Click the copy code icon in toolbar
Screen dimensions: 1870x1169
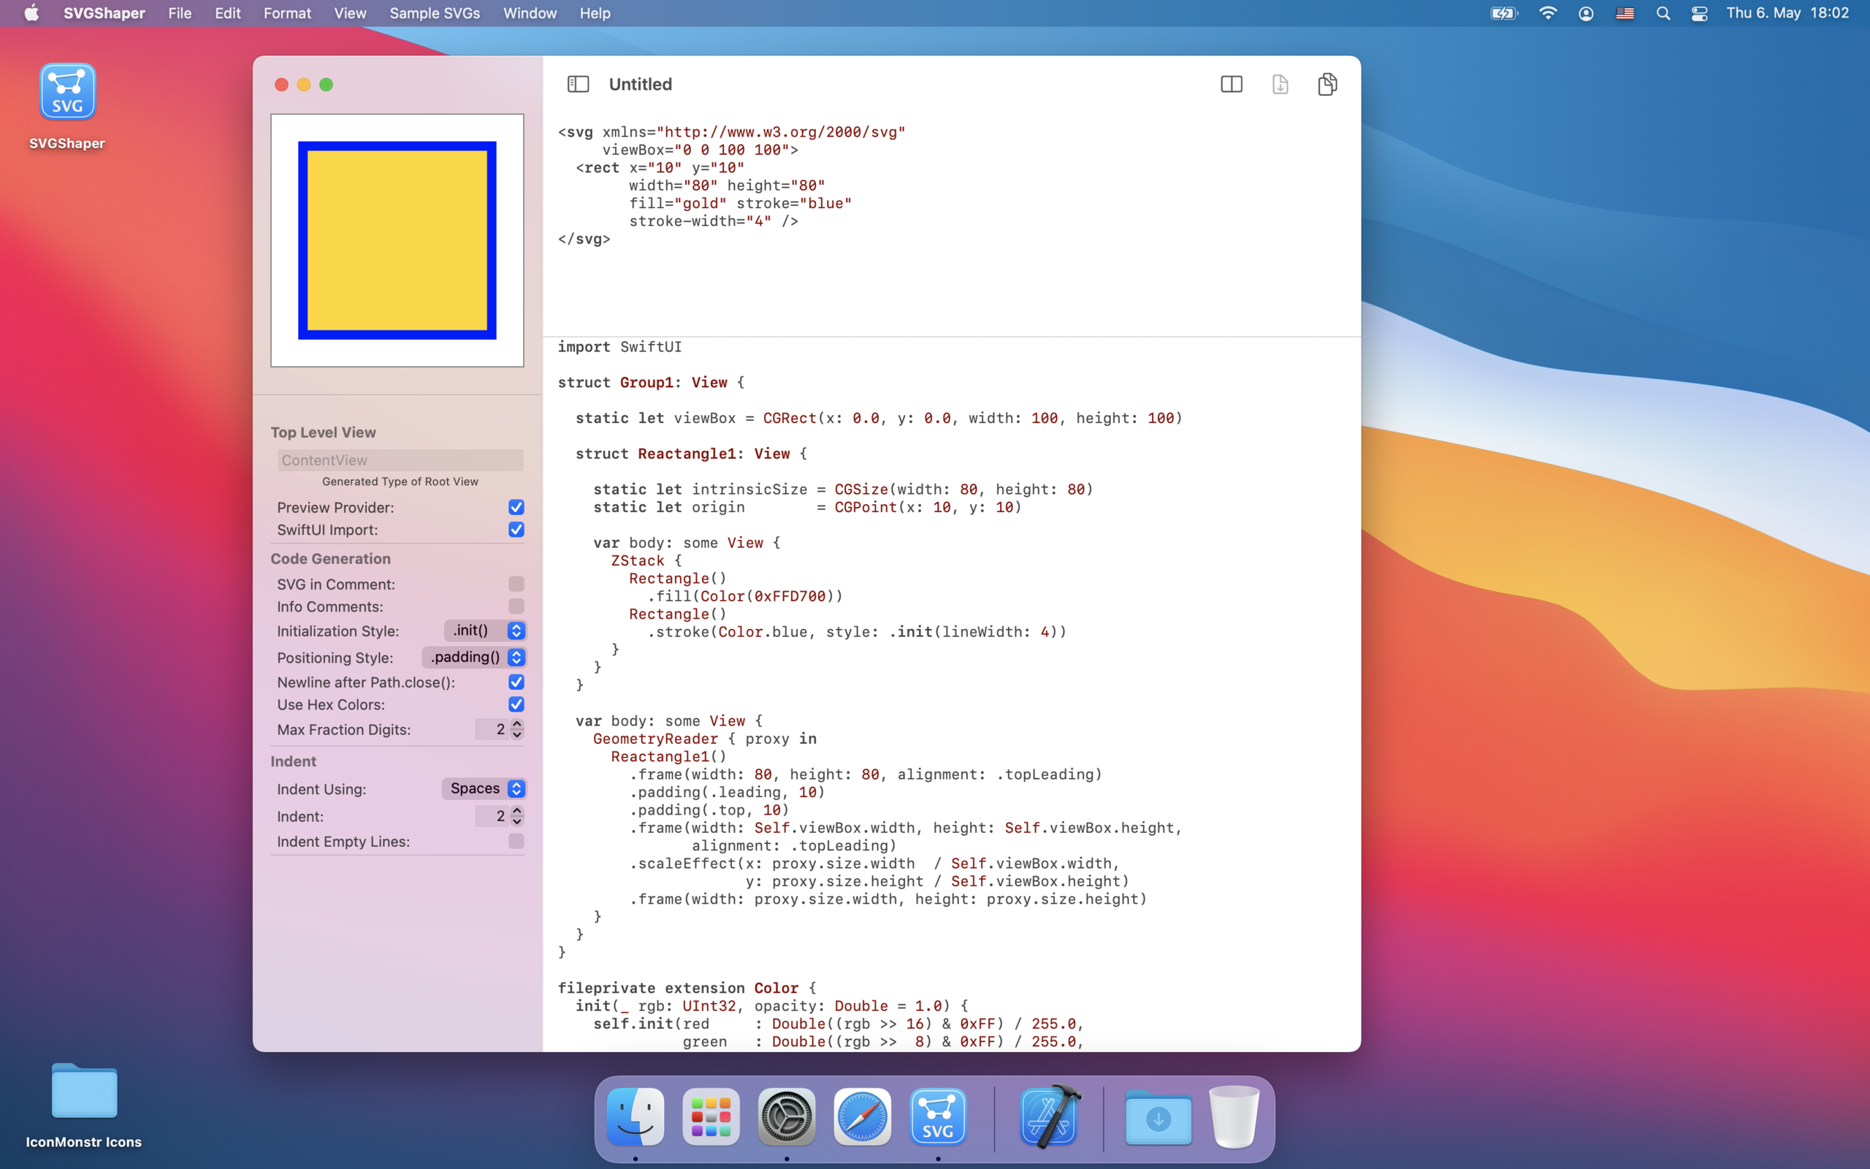[x=1327, y=84]
